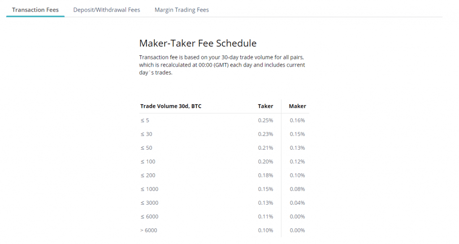Viewport: 459px width, 244px height.
Task: Click the > 6000 volume tier label
Action: (149, 231)
